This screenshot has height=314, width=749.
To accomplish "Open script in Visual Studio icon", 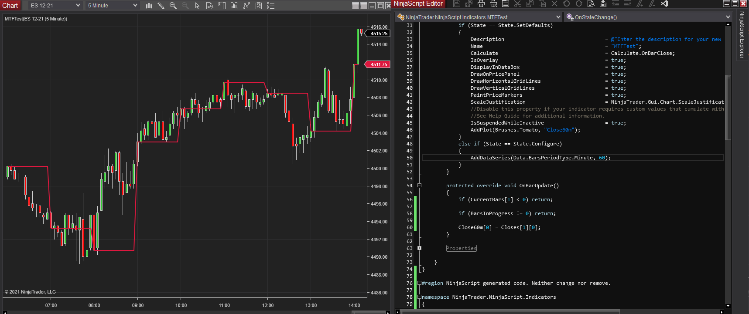I will tap(664, 3).
